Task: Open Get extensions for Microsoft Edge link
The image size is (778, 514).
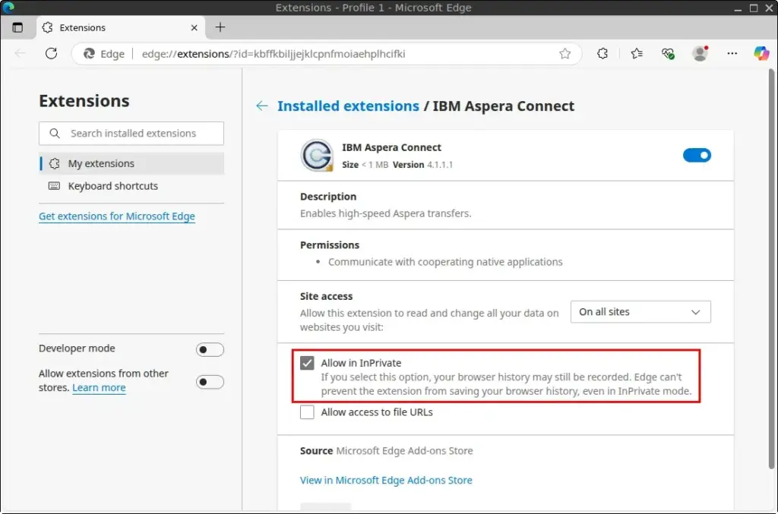Action: (116, 216)
